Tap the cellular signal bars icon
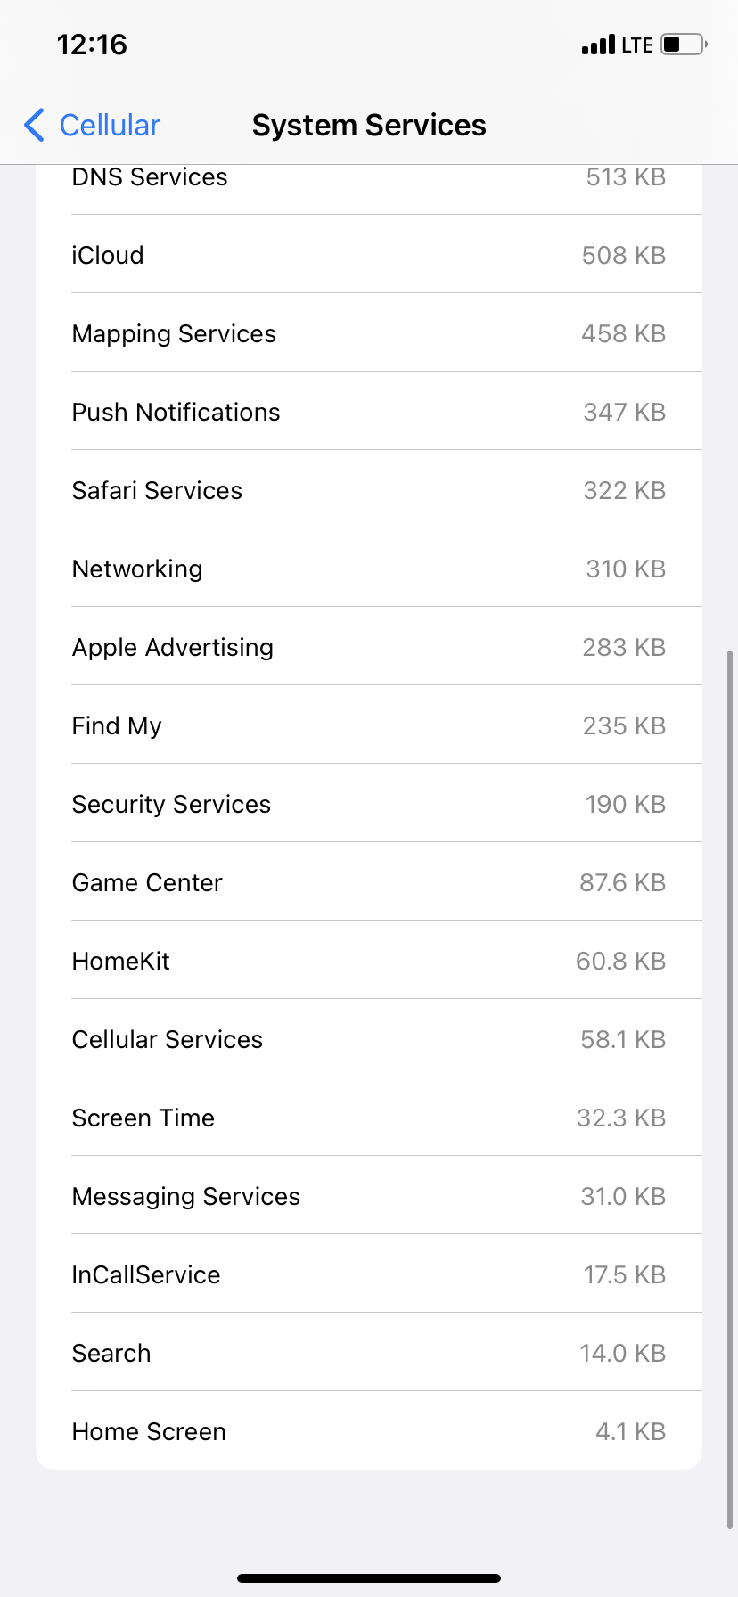This screenshot has height=1597, width=738. click(597, 45)
